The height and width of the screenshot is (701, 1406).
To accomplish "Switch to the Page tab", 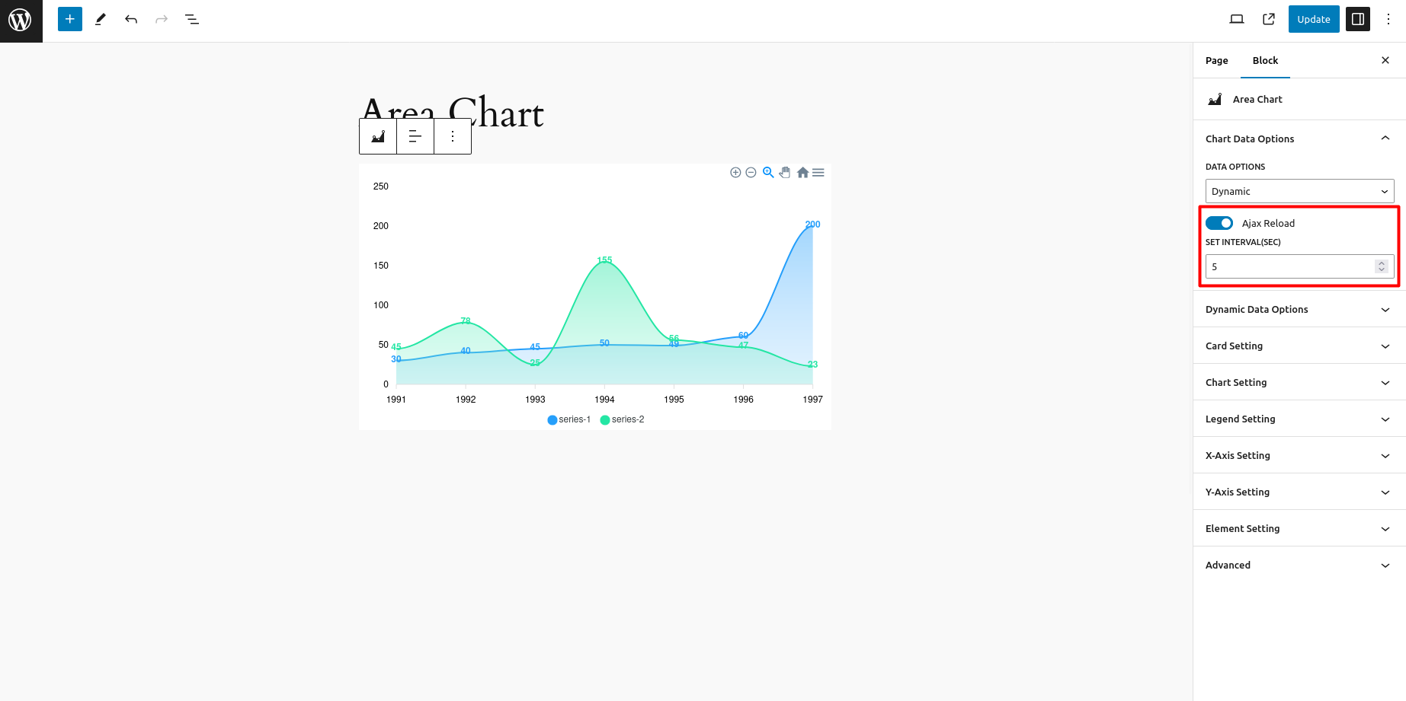I will coord(1216,60).
